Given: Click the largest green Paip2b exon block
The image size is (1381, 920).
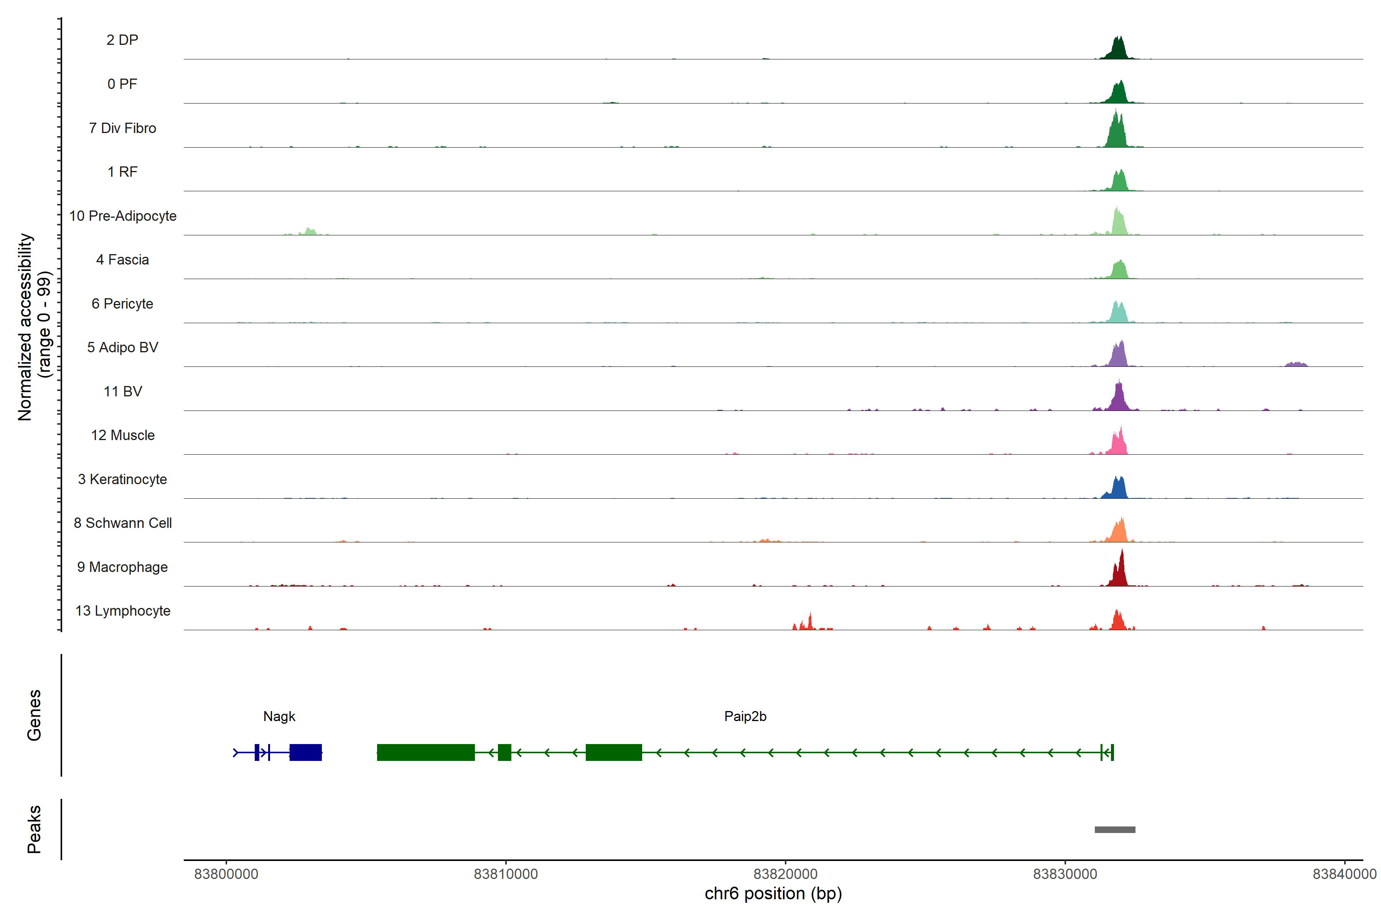Looking at the screenshot, I should pyautogui.click(x=426, y=752).
